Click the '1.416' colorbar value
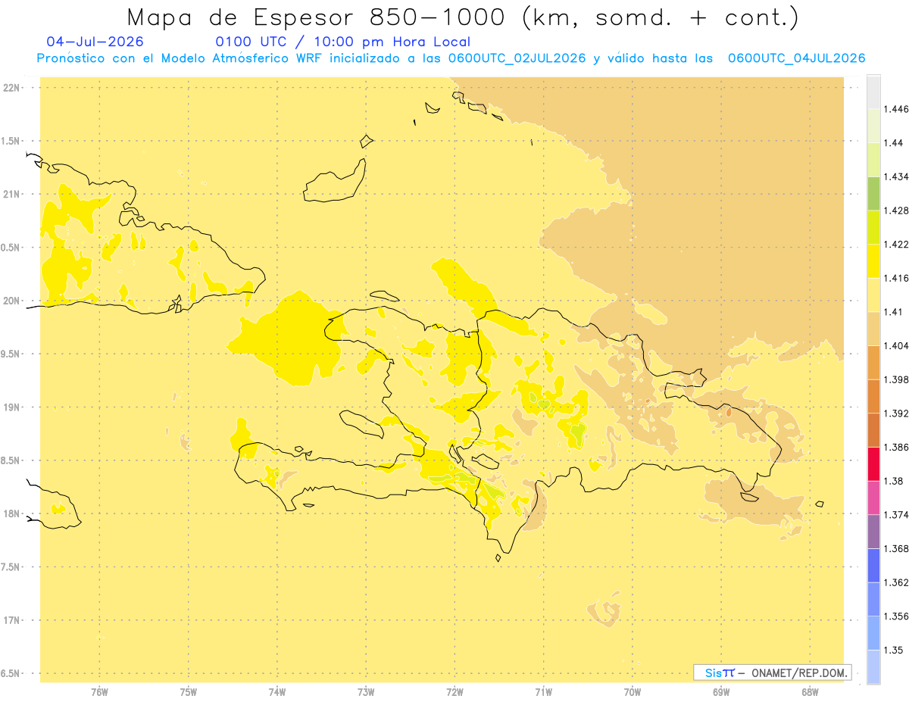 click(896, 278)
